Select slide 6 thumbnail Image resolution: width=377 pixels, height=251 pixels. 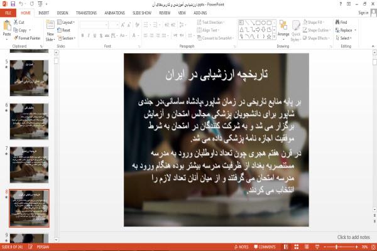(x=29, y=121)
